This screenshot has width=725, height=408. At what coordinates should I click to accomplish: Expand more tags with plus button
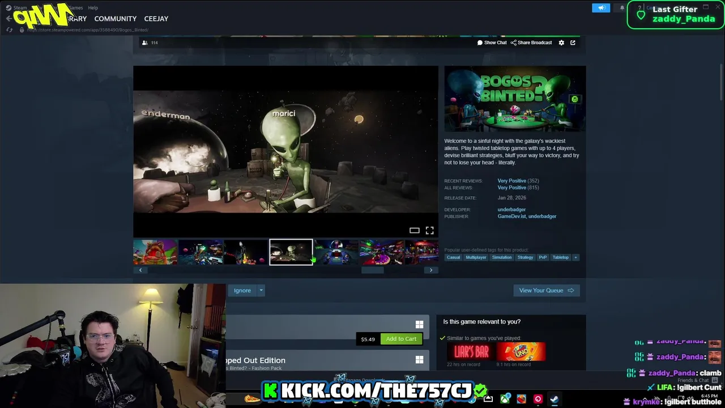point(575,257)
